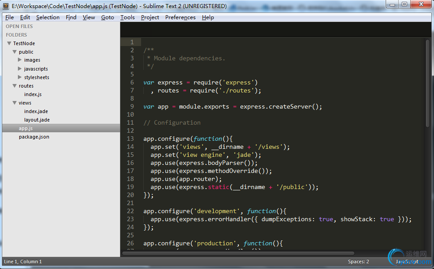Open index.jade in the sidebar

click(x=36, y=111)
